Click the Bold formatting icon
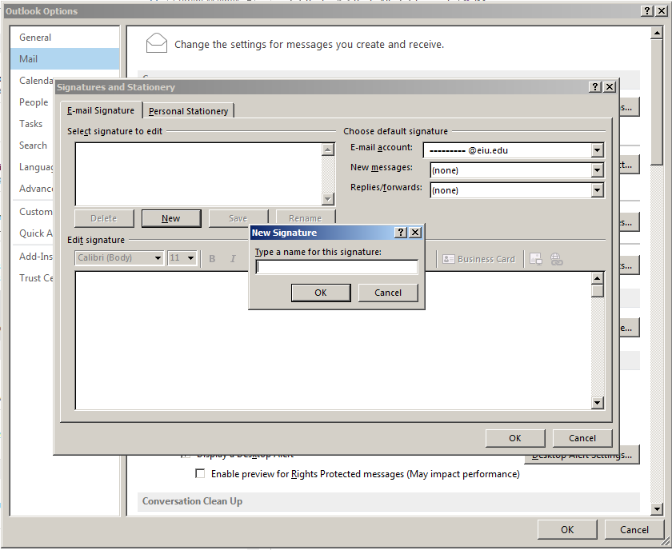 pos(213,258)
